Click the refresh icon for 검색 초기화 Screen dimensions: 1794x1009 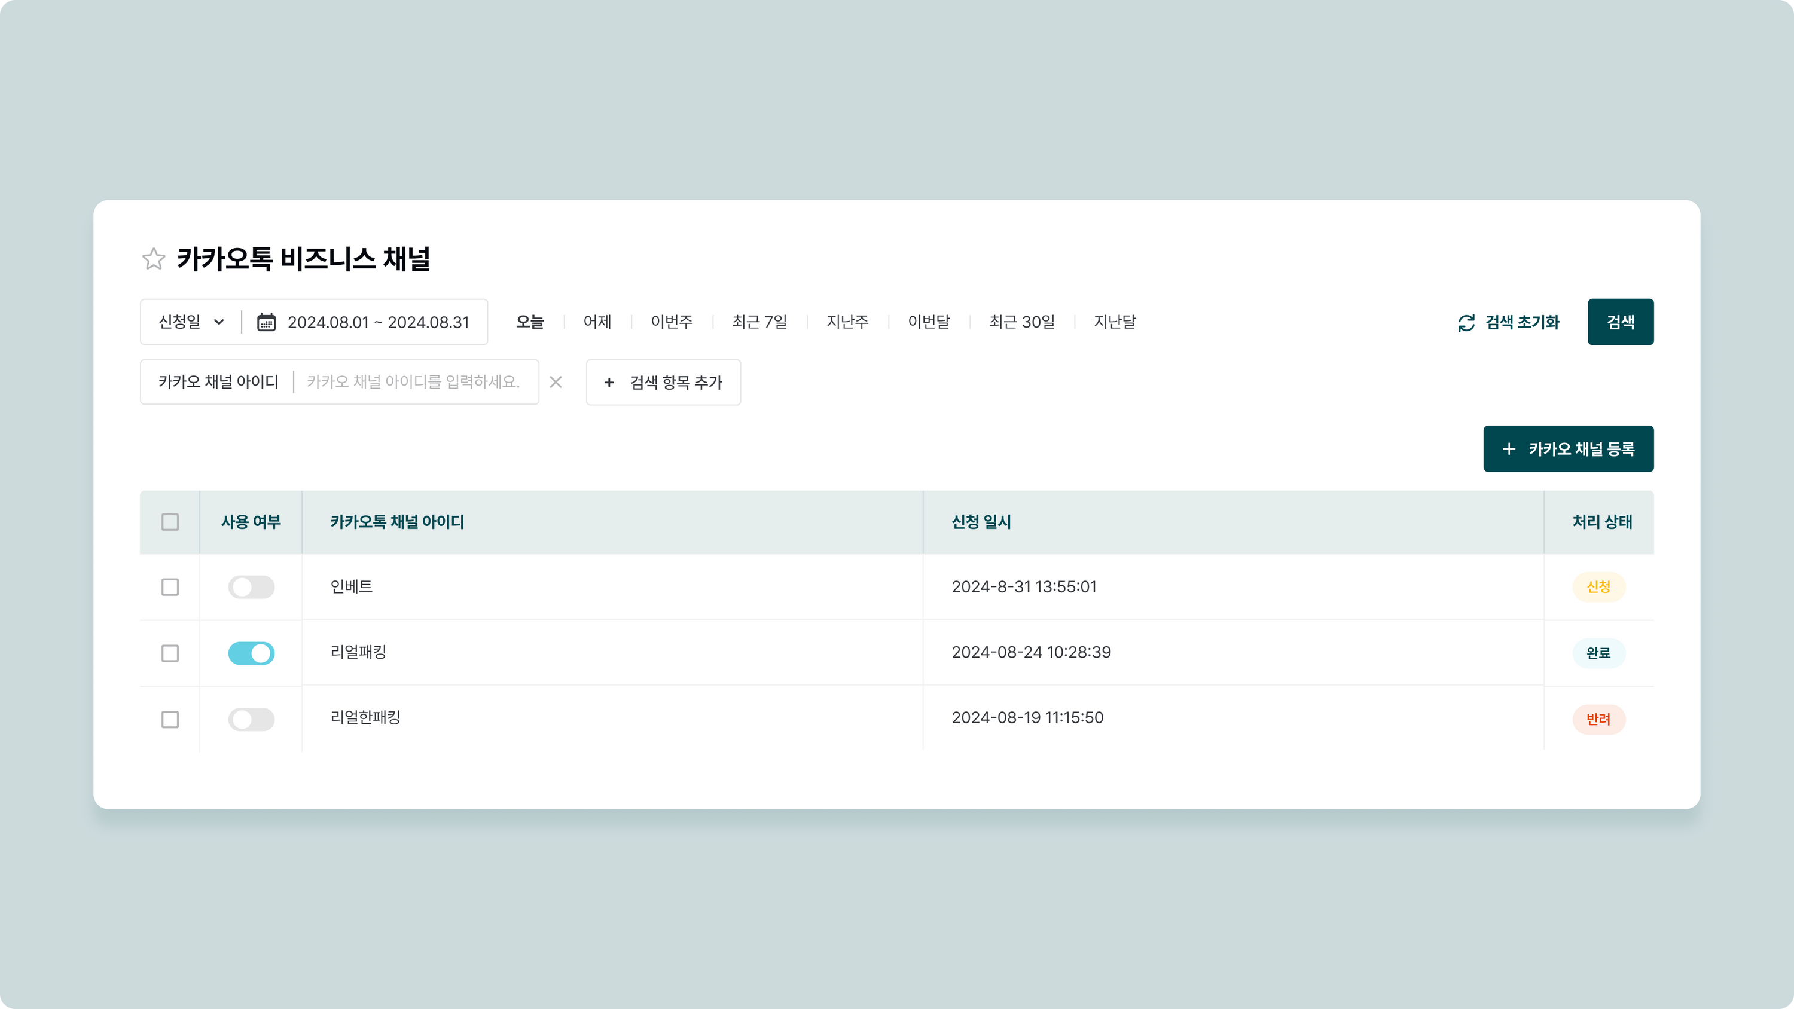coord(1466,322)
